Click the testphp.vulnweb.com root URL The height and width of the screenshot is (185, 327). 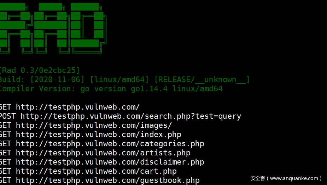point(78,107)
